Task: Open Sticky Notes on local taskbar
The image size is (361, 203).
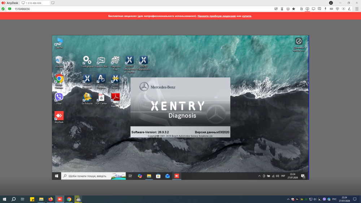Action: (x=32, y=199)
